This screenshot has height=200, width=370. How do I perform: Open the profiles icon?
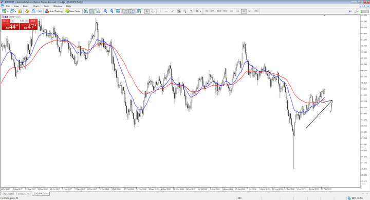12,11
